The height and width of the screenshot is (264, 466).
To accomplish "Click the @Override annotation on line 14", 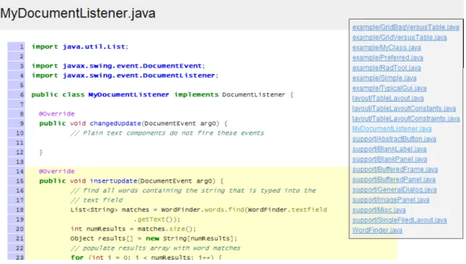I will 57,171.
